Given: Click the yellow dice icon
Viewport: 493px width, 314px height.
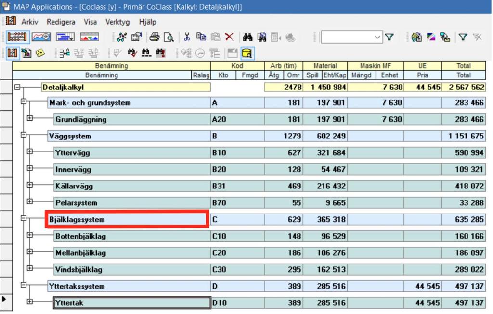Looking at the screenshot, I should 40,53.
